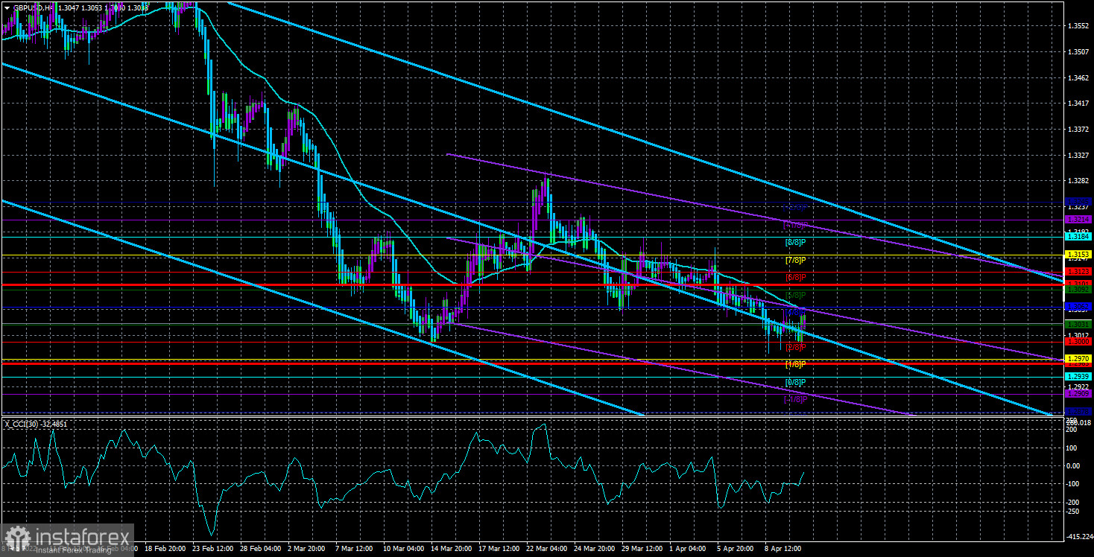Click the CCI scale value 100
Viewport: 1094px width, 557px height.
coord(1072,448)
